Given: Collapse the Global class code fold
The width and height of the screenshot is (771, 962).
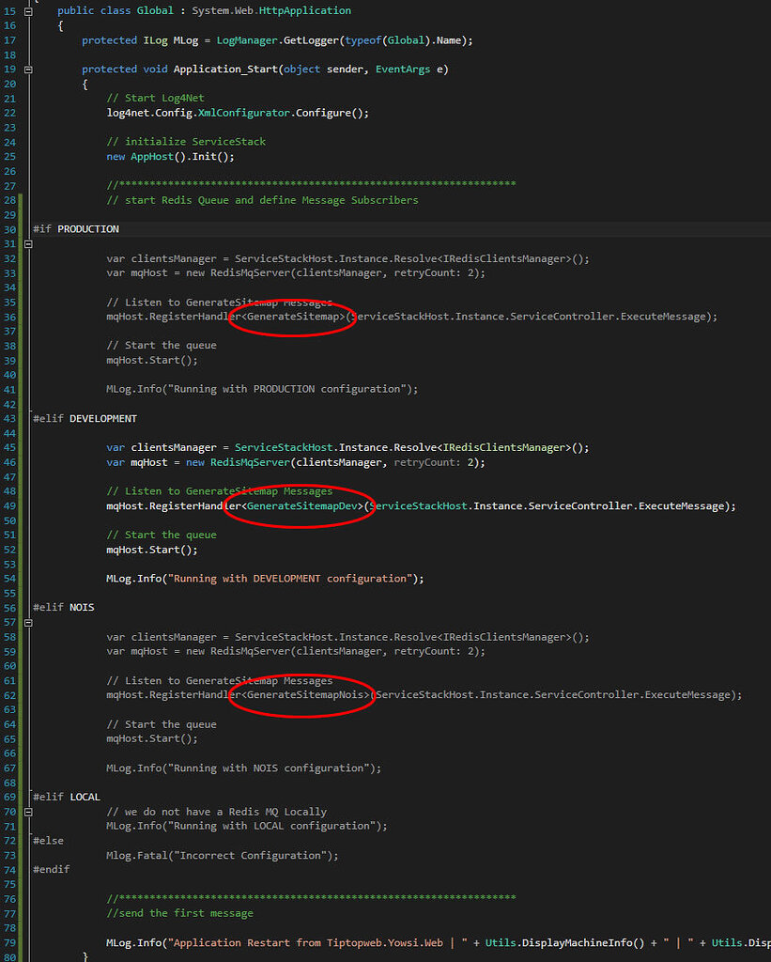Looking at the screenshot, I should coord(27,10).
